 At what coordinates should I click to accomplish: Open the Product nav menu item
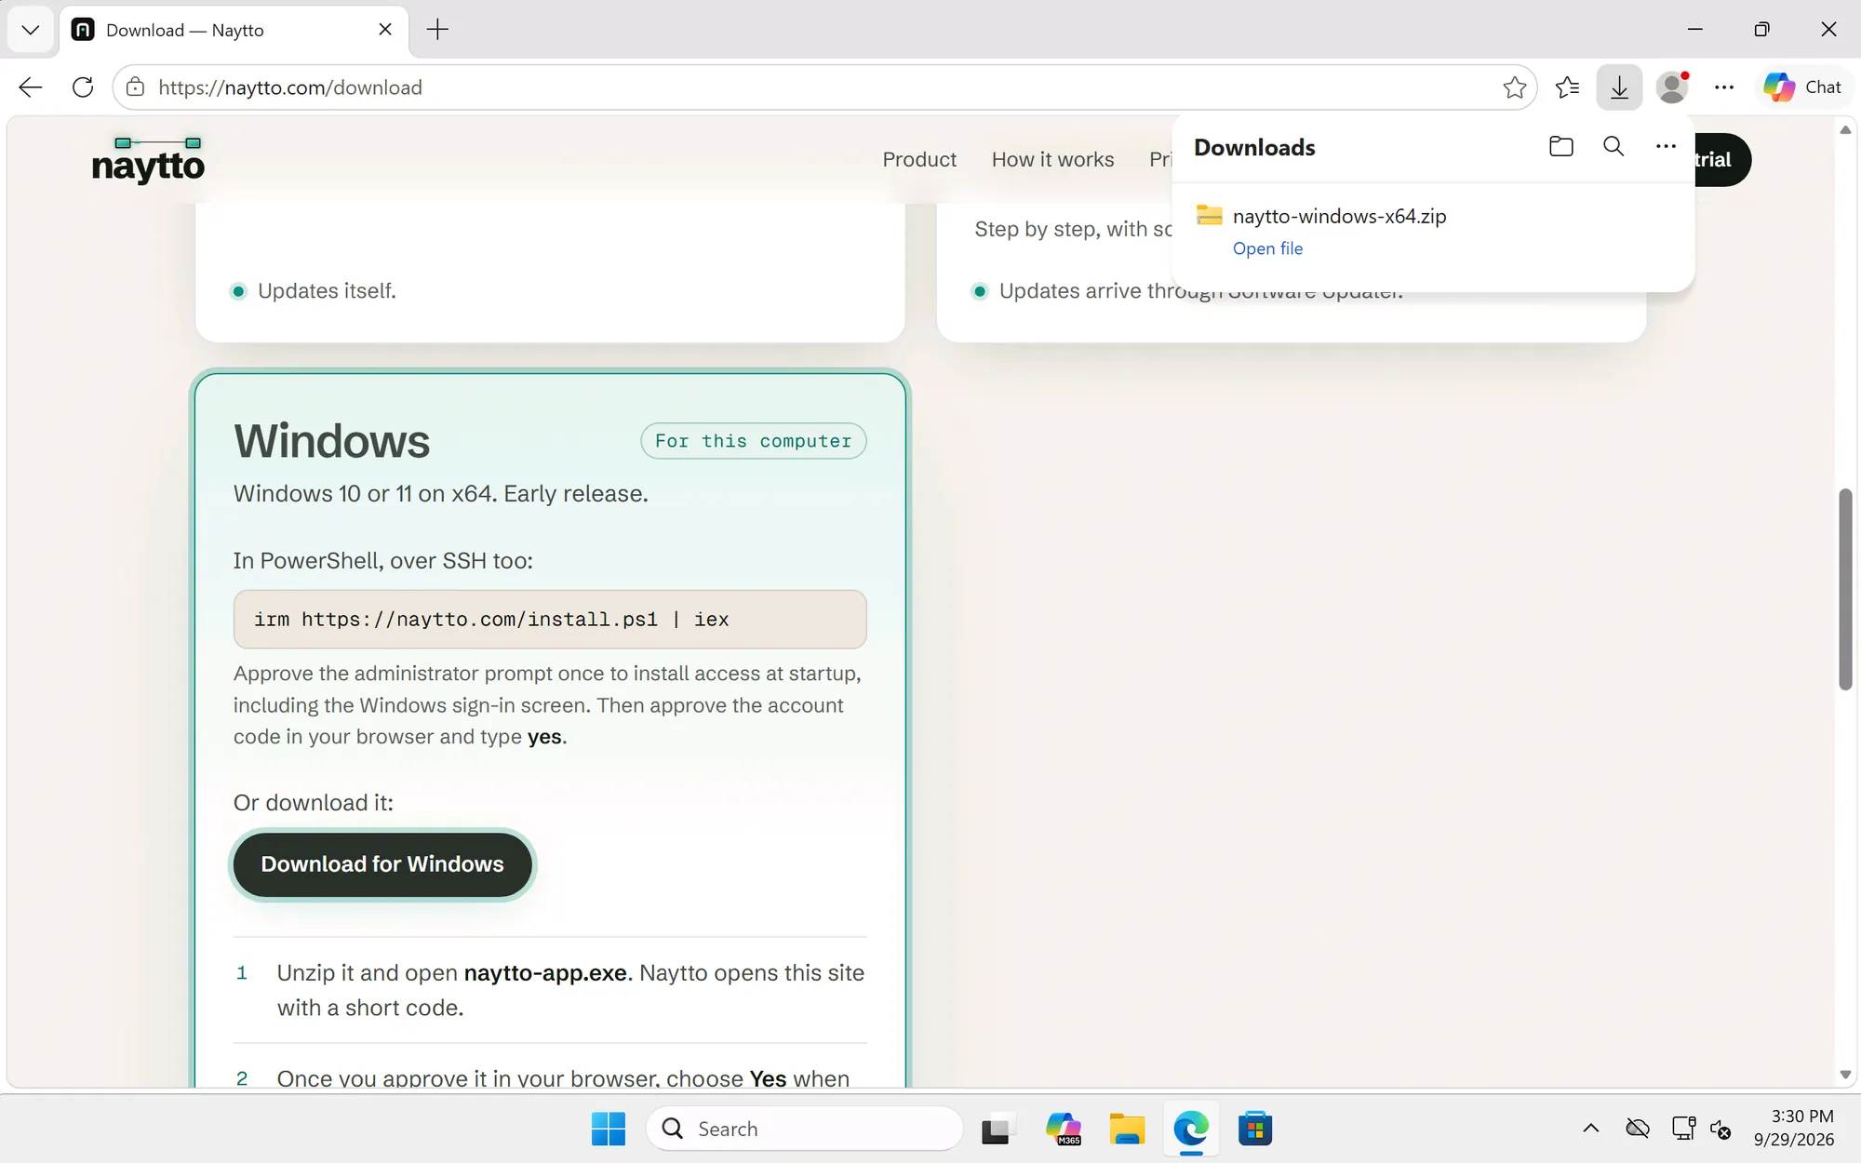point(918,159)
